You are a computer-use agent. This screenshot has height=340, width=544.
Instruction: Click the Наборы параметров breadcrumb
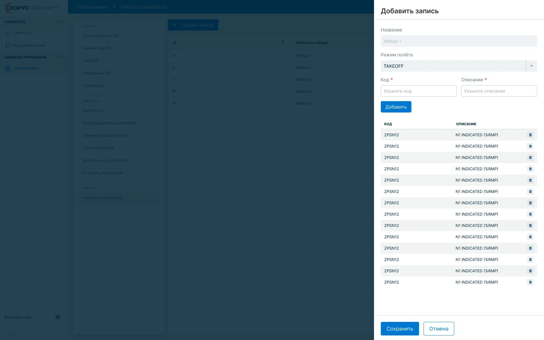tap(144, 7)
